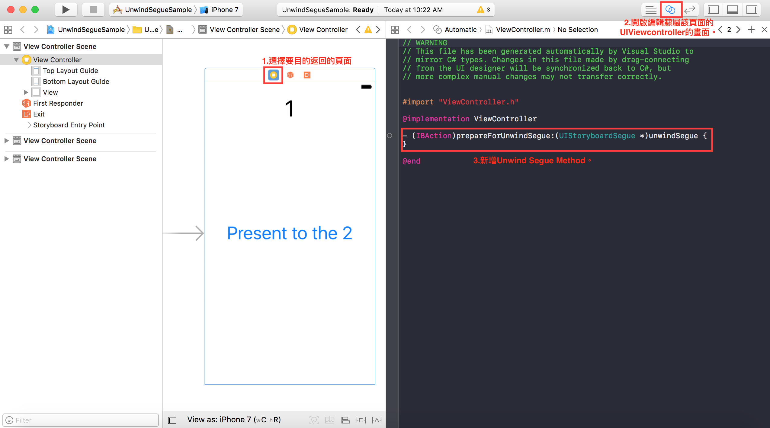Click the IBAction connection circle in gutter
770x428 pixels.
[x=390, y=136]
